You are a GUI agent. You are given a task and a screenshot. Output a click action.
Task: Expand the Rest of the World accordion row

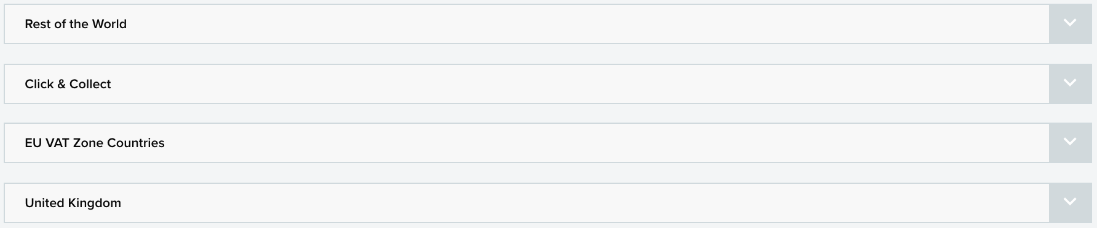(x=548, y=24)
